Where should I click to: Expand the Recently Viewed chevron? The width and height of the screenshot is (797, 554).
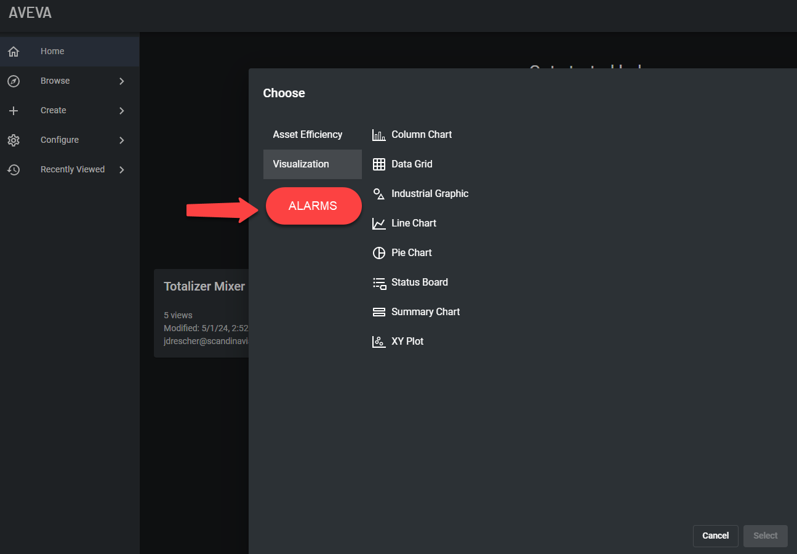point(121,170)
